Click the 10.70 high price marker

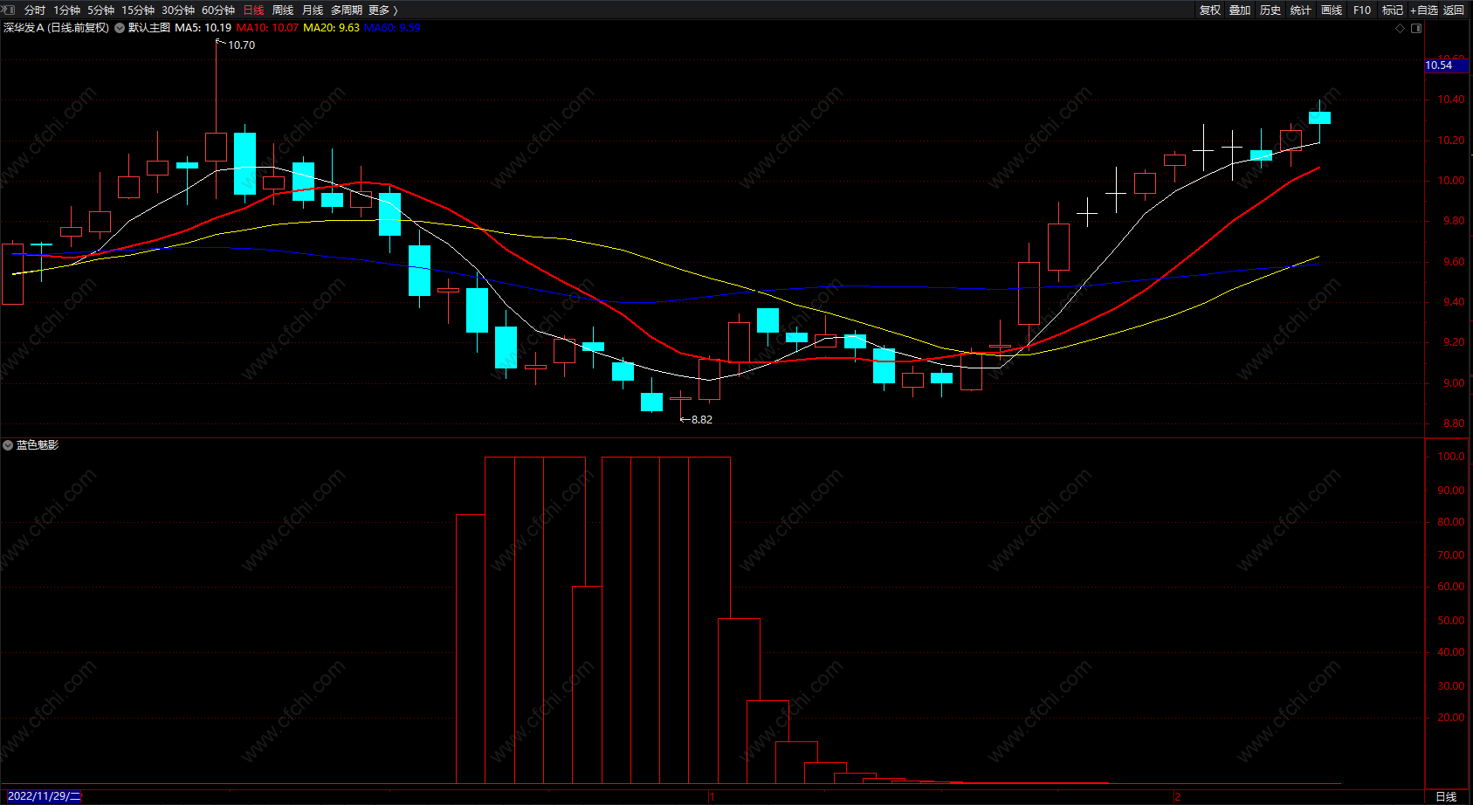coord(242,45)
